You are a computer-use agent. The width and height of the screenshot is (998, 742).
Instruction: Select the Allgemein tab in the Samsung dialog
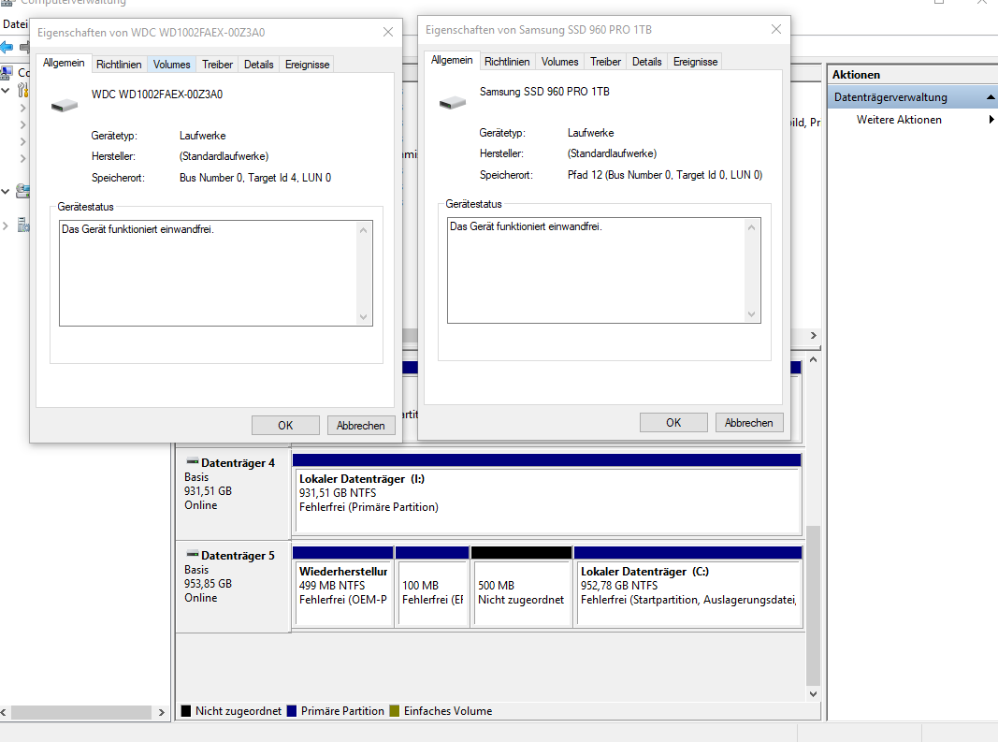(x=452, y=60)
